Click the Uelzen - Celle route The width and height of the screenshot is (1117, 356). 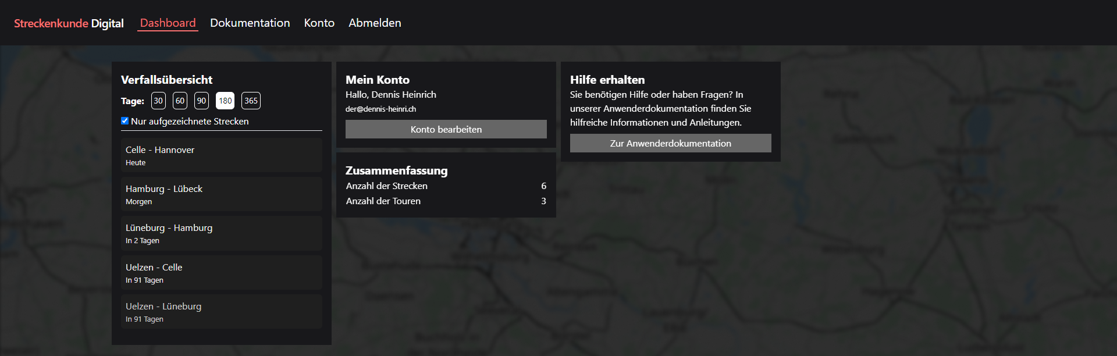point(221,273)
